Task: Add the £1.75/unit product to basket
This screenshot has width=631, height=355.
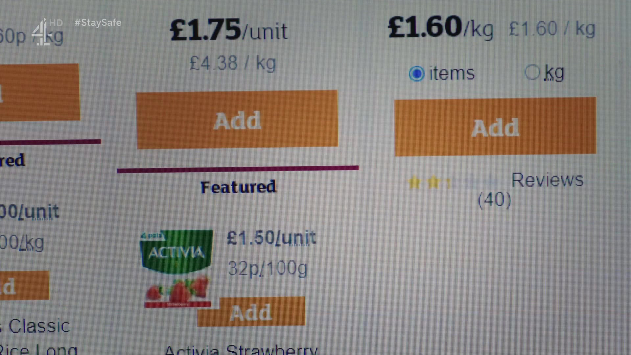Action: tap(237, 120)
